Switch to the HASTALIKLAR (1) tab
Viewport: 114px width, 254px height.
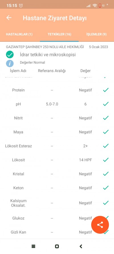pyautogui.click(x=19, y=34)
